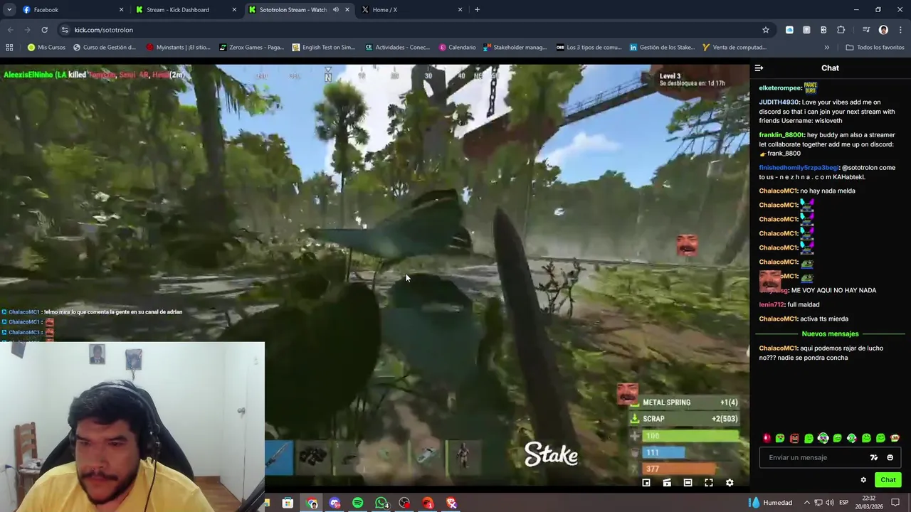Viewport: 911px width, 512px height.
Task: Open the emoji picker in the message box
Action: point(890,457)
